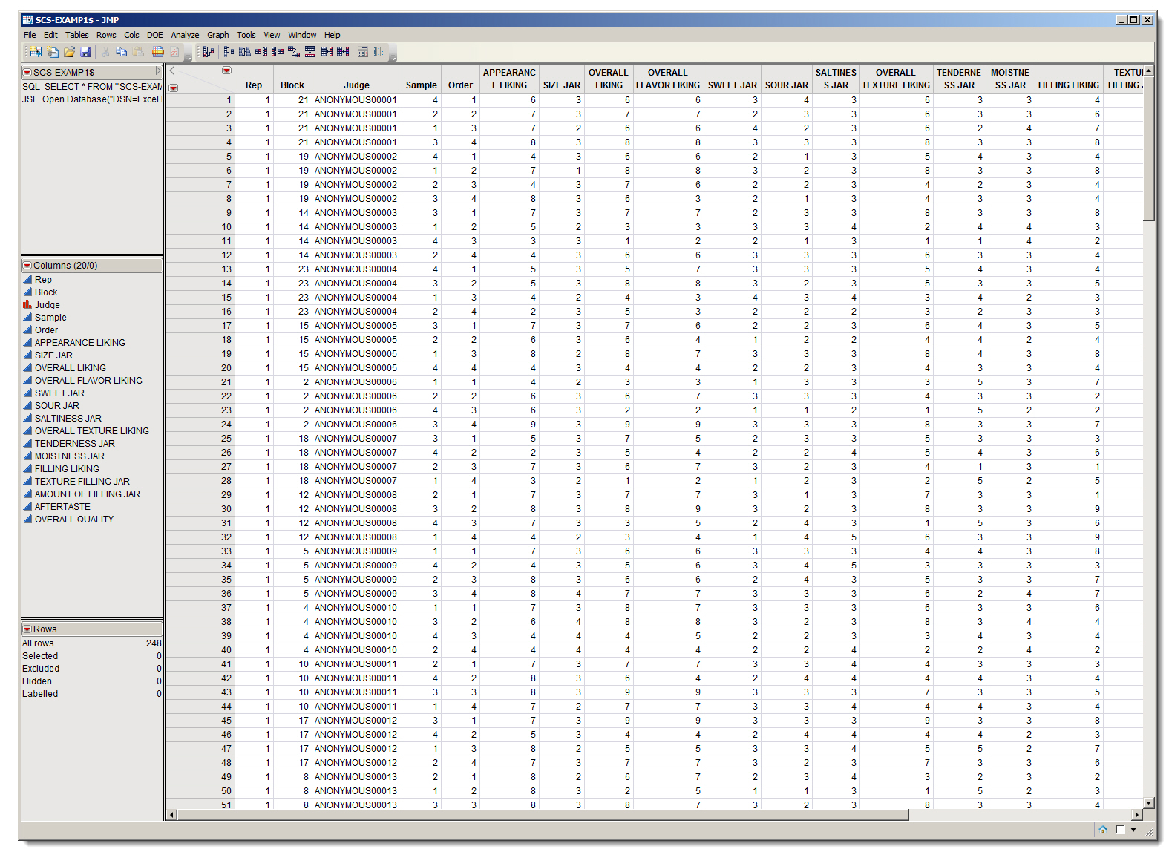Click the down arrow of vertical scrollbar

pos(1148,802)
